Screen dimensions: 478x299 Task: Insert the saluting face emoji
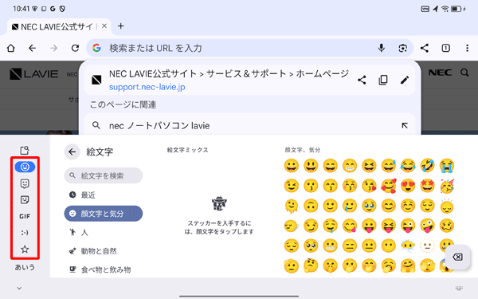click(x=292, y=266)
